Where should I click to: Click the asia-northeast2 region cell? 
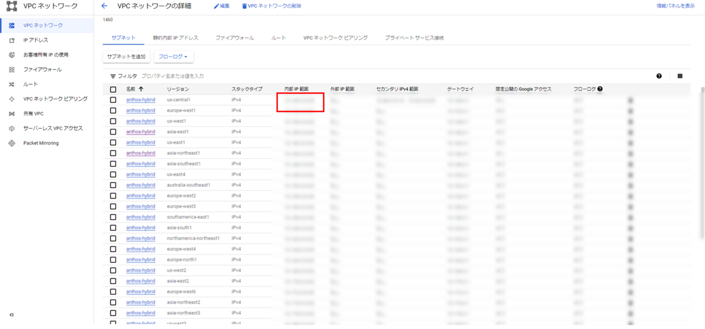point(183,302)
